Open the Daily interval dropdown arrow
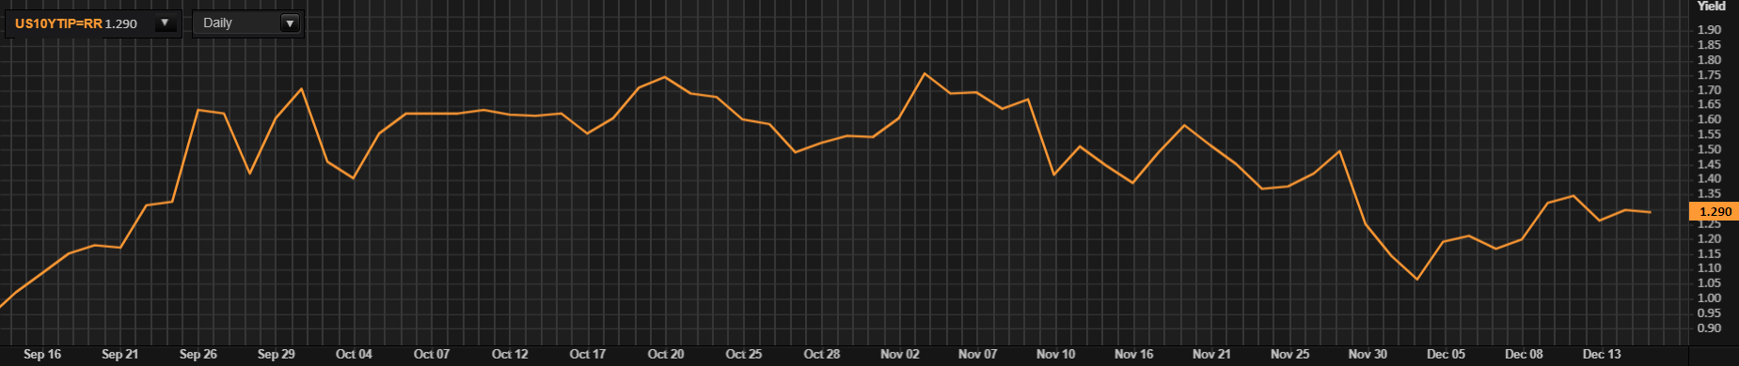The width and height of the screenshot is (1739, 366). tap(290, 23)
